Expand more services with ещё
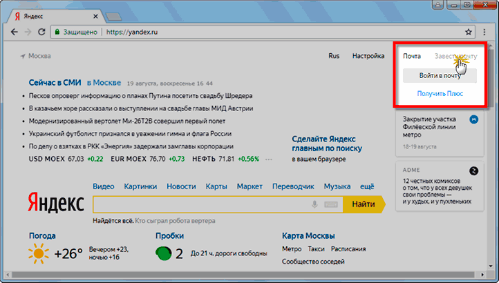499x283 pixels. [x=367, y=186]
